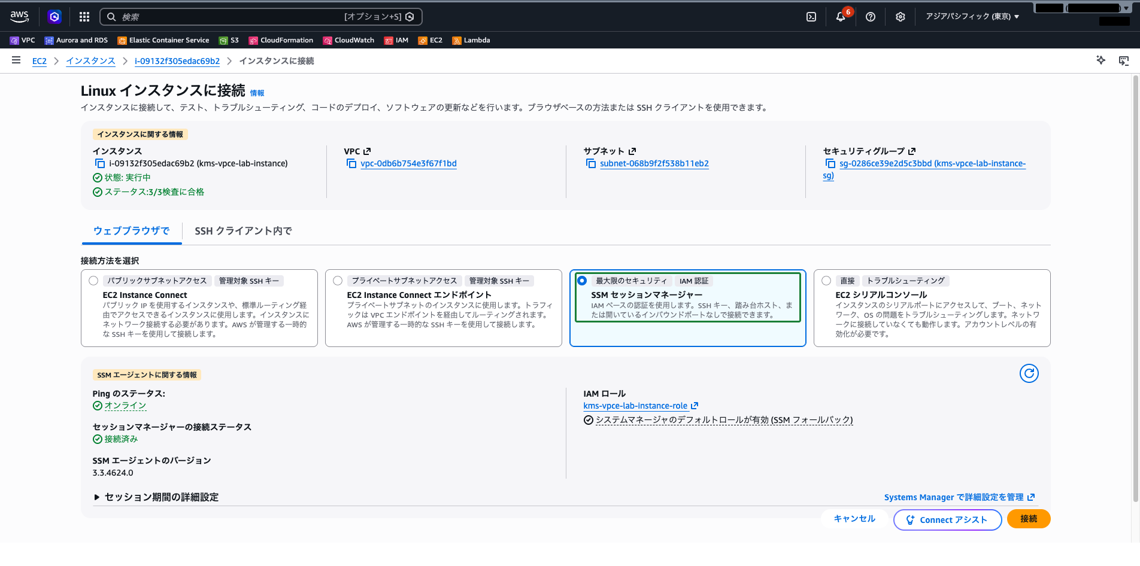The height and width of the screenshot is (566, 1140).
Task: Open the Amazon Q sparkle icon in the breadcrumb bar
Action: 1100,60
